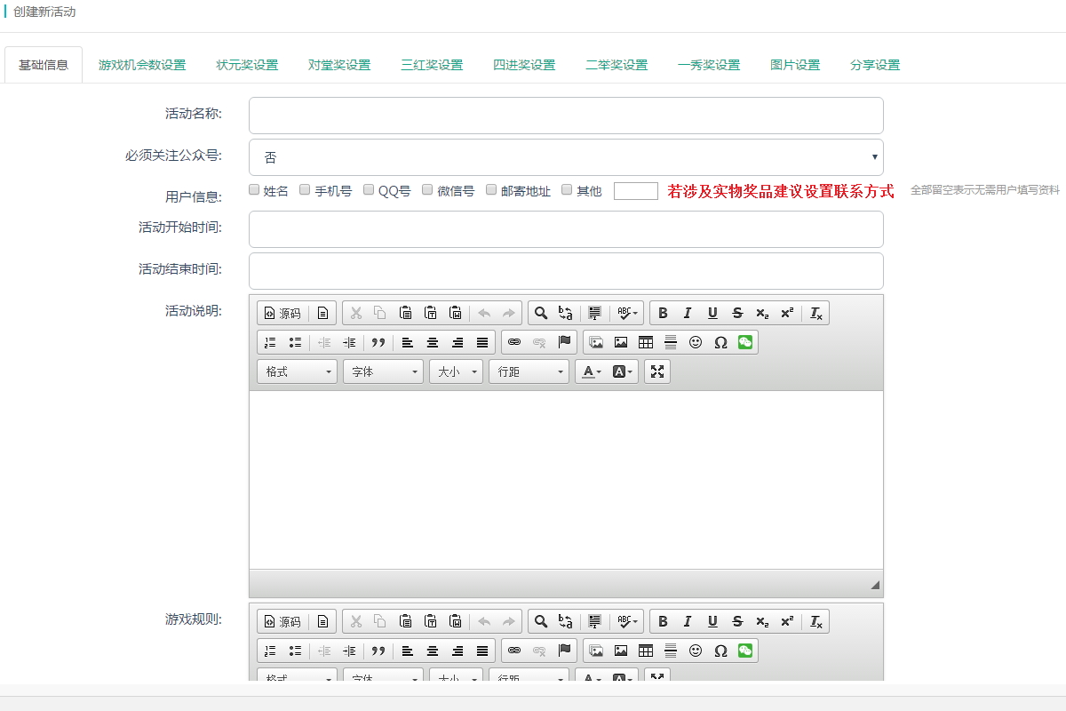
Task: Click the 活动名称 input field
Action: coord(566,116)
